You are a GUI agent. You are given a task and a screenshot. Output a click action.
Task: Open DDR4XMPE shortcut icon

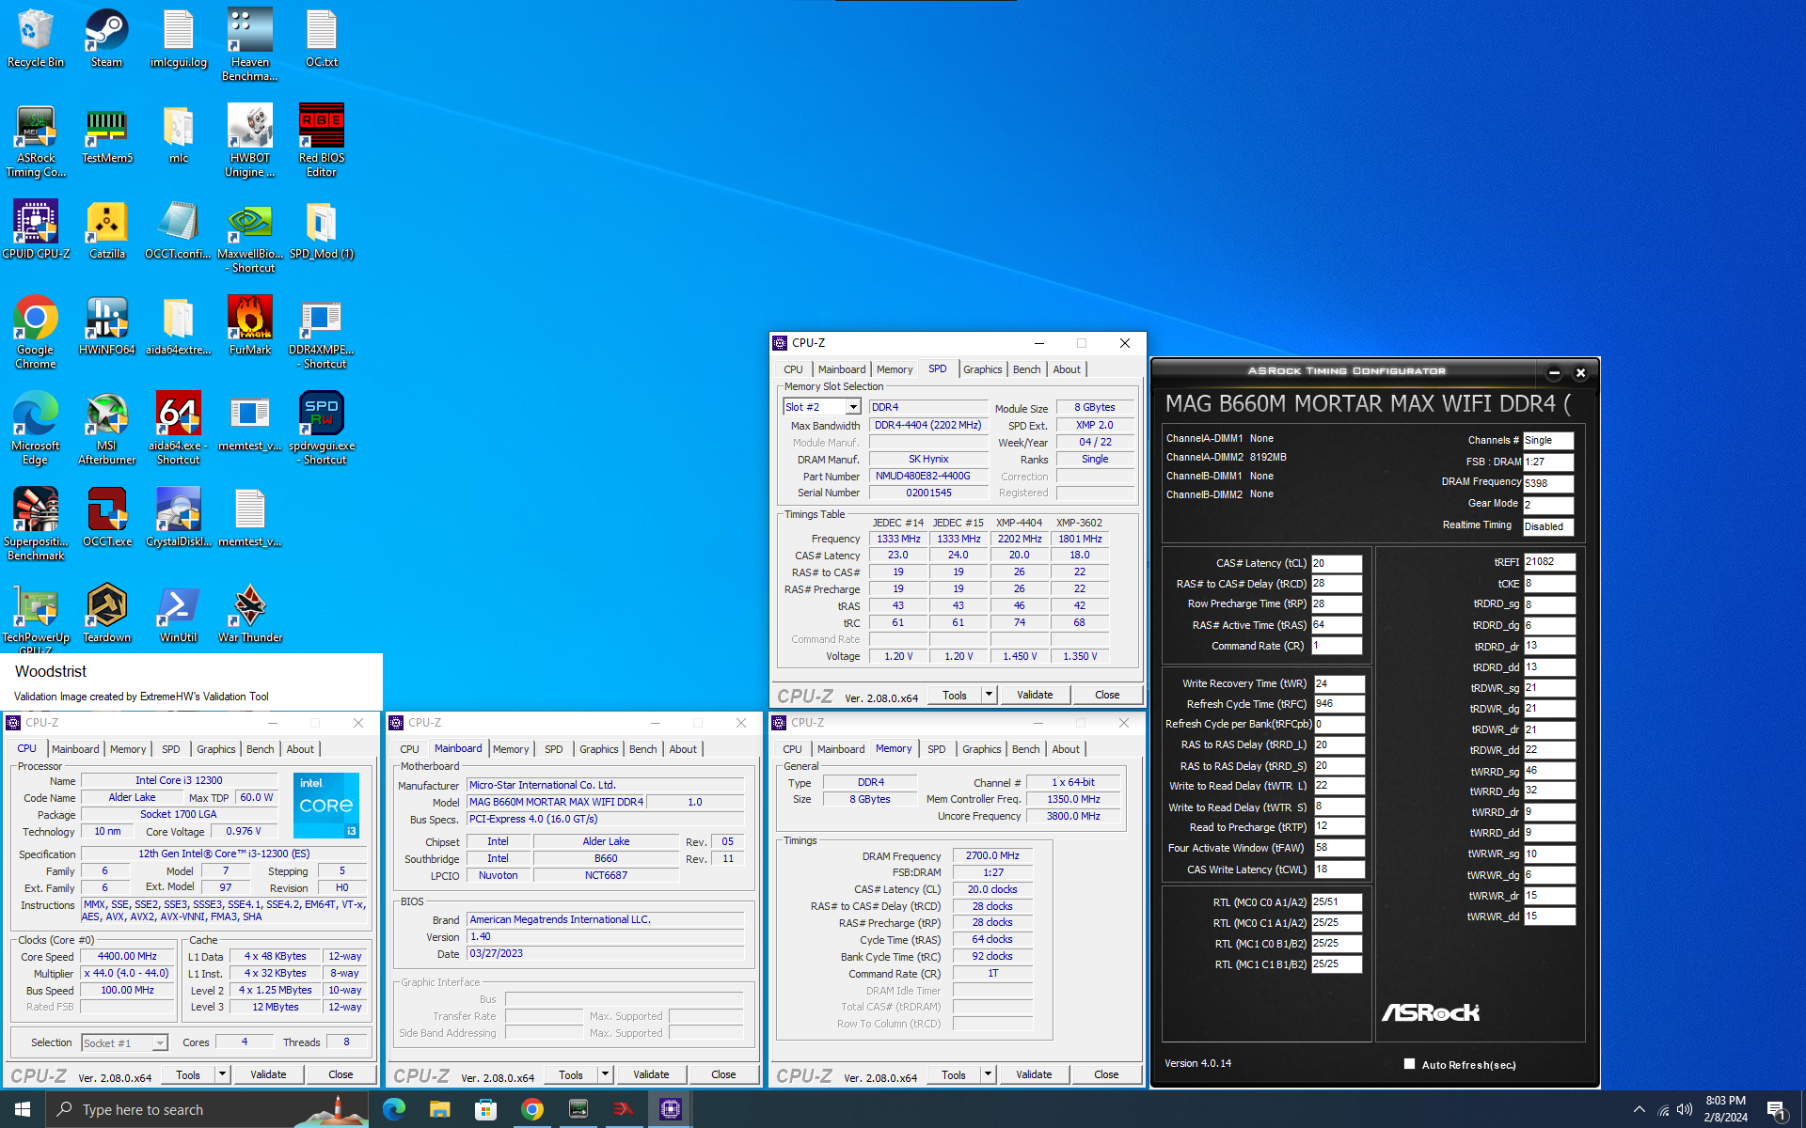pyautogui.click(x=322, y=333)
